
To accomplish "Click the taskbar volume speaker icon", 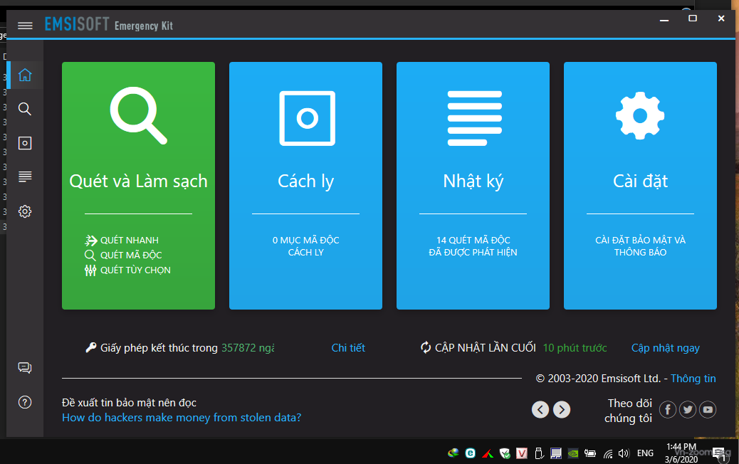I will click(x=624, y=453).
